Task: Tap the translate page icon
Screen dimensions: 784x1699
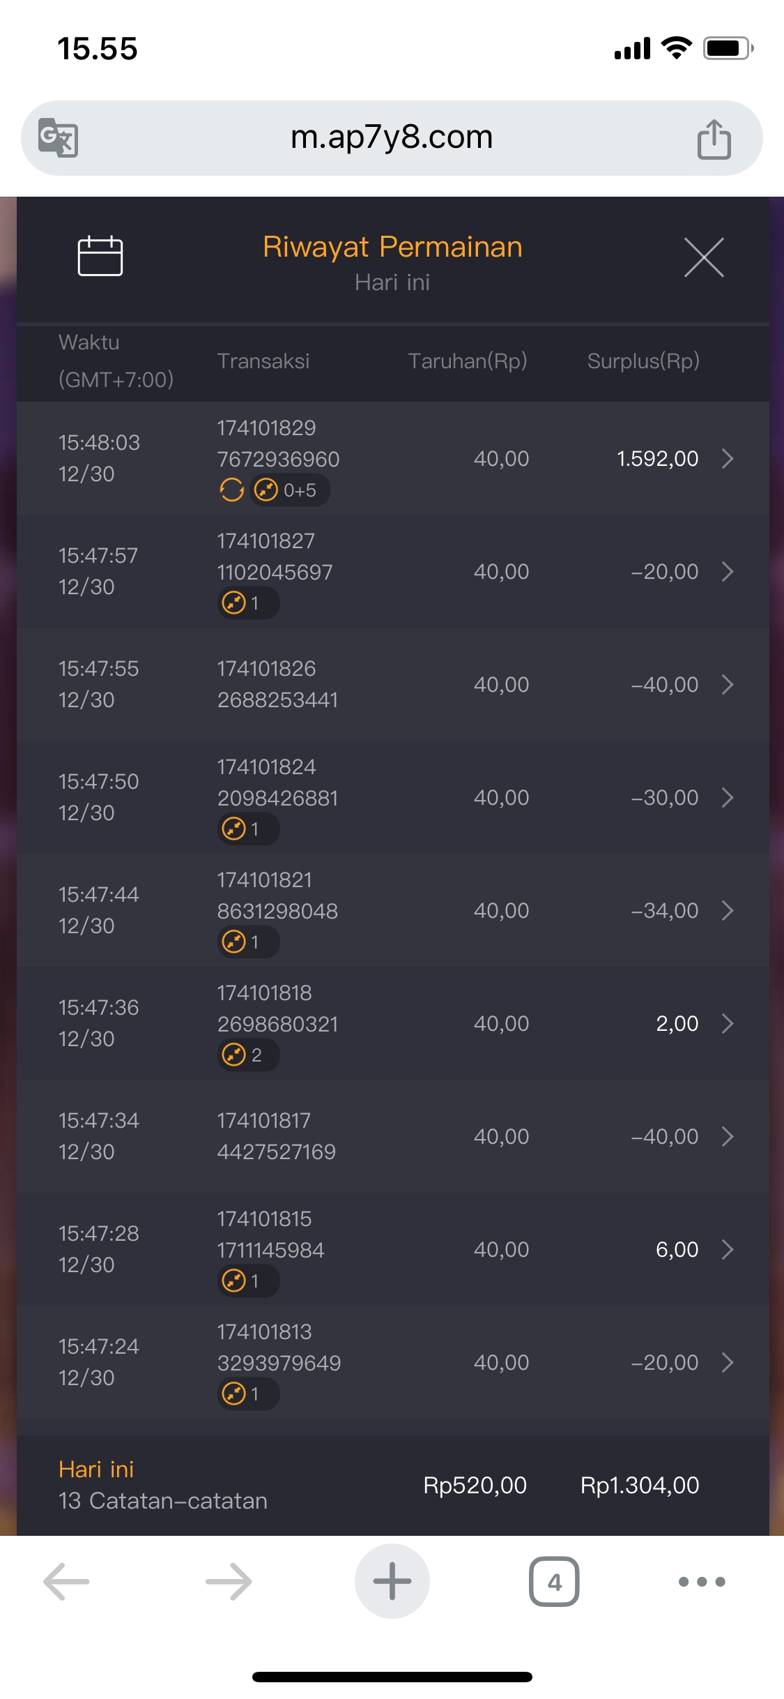Action: 58,137
